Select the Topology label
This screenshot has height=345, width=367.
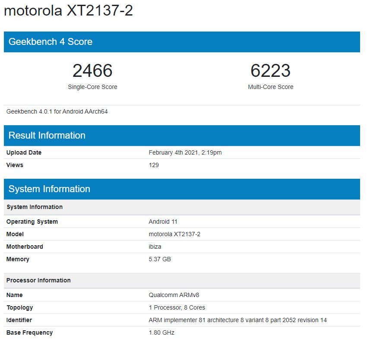click(x=20, y=307)
